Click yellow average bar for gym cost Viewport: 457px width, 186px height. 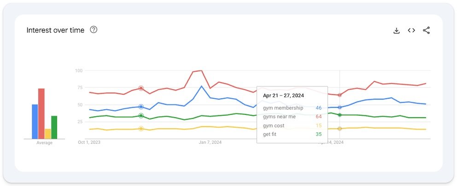click(x=47, y=134)
